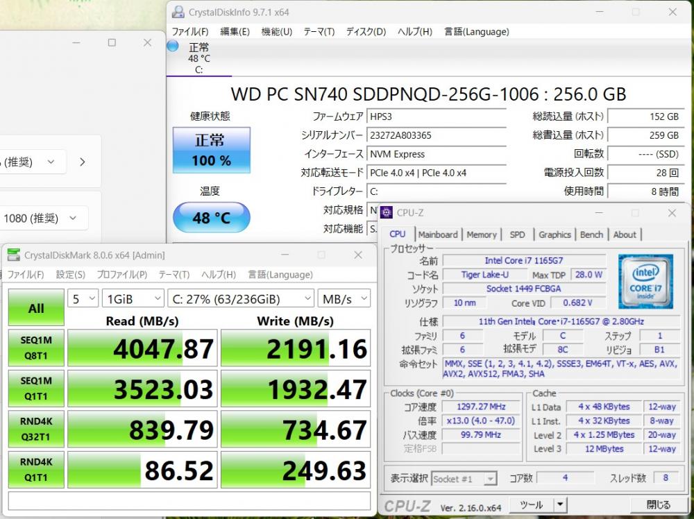Click the transfer mode field PCIe 4.0 x4
Screen dimensions: 694x519
[437, 173]
